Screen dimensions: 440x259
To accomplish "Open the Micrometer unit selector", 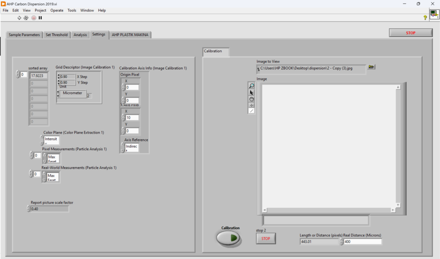I will coord(73,93).
